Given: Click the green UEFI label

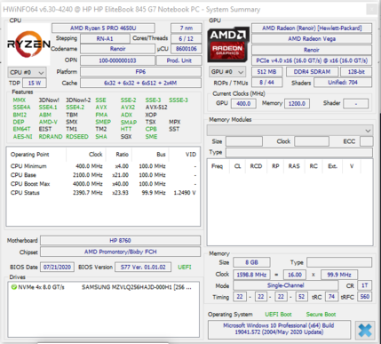Looking at the screenshot, I should (185, 268).
